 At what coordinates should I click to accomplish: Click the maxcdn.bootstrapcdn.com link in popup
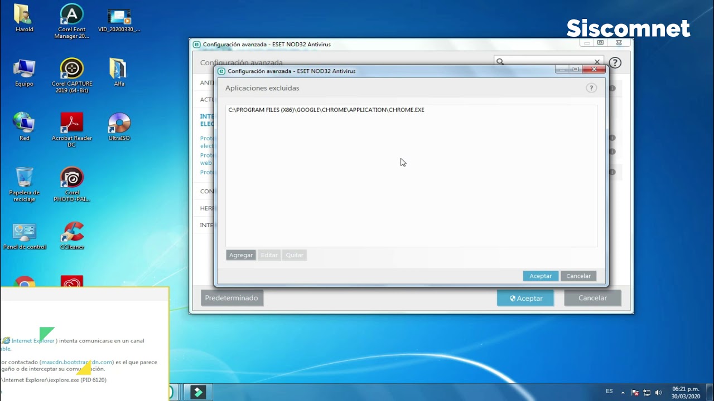tap(76, 362)
